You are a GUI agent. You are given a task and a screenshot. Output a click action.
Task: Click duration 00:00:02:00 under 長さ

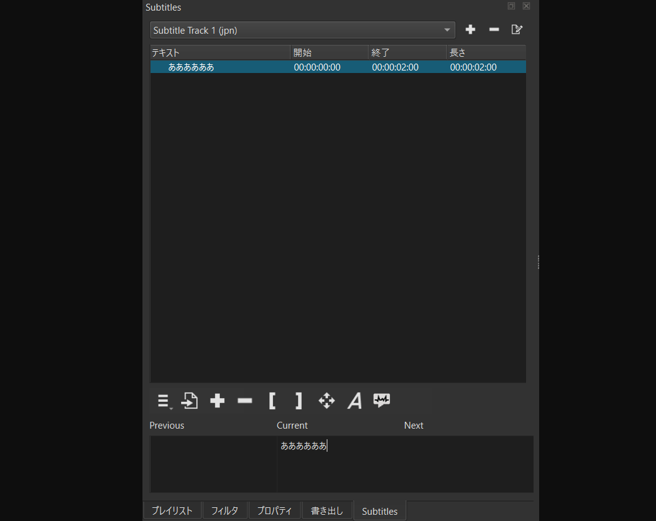[x=473, y=67]
